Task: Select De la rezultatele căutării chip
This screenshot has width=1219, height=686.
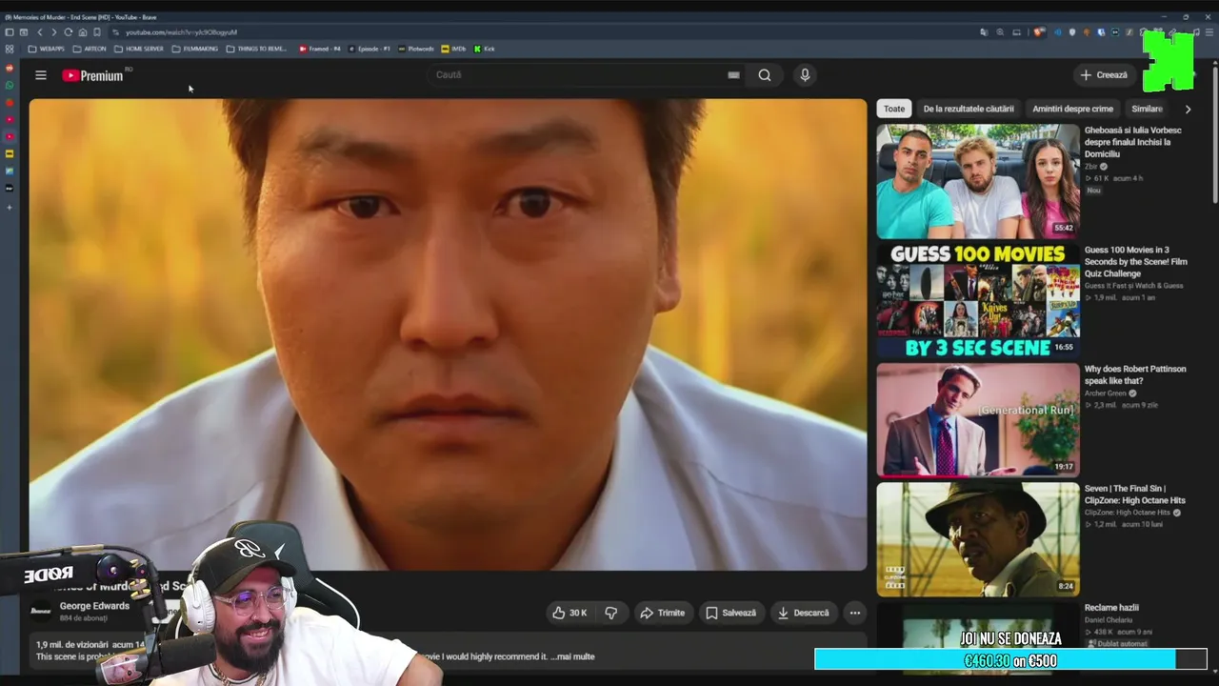Action: [x=969, y=109]
